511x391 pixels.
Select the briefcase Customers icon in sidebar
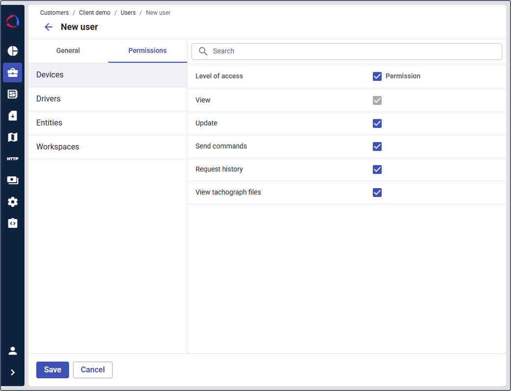click(x=12, y=72)
